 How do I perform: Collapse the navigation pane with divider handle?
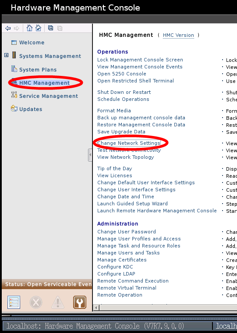point(90,155)
